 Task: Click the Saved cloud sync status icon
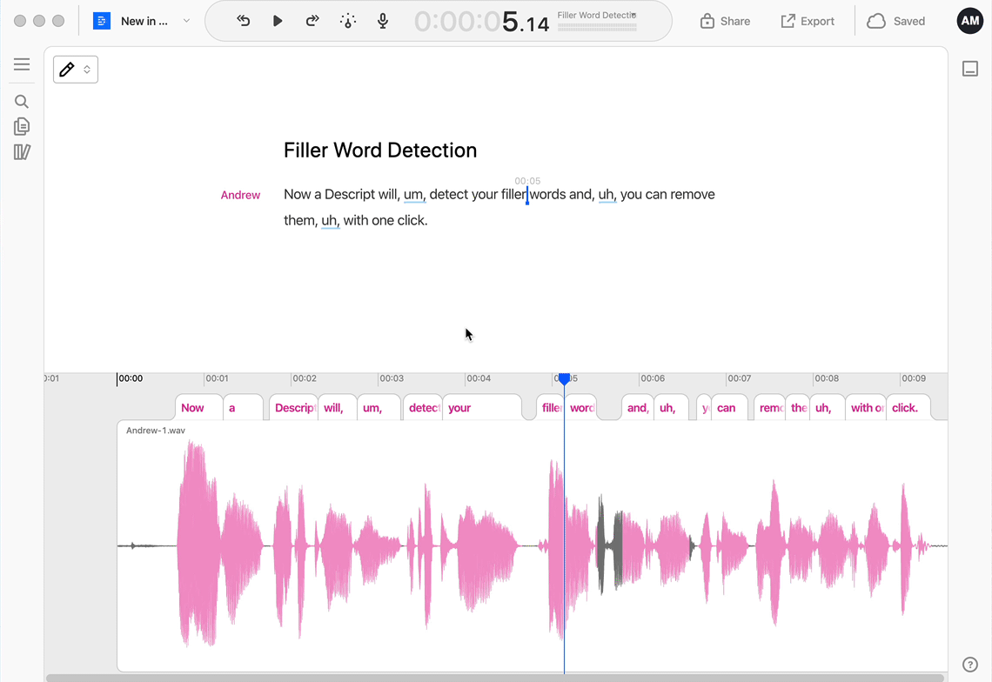876,20
